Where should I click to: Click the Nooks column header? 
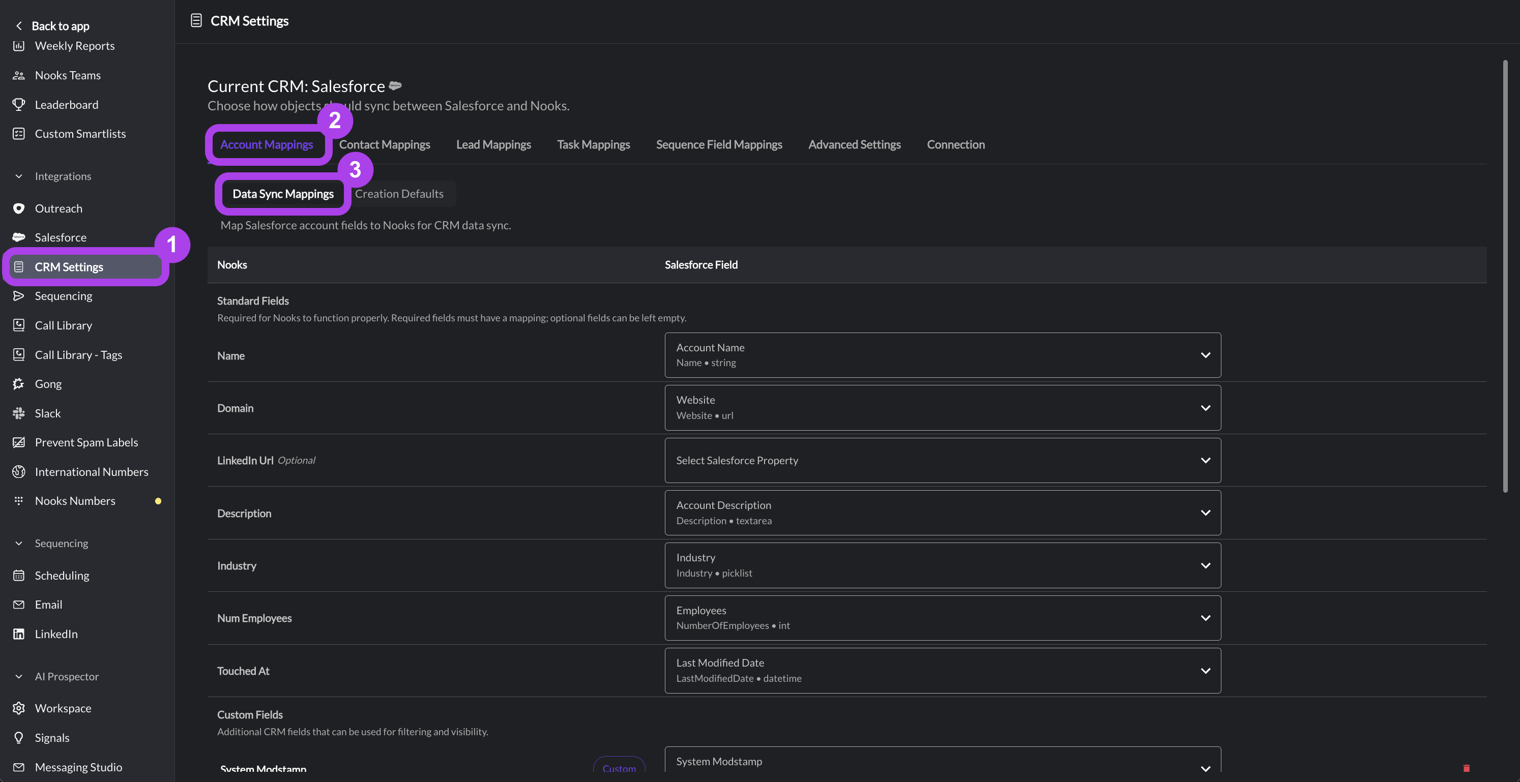[232, 265]
